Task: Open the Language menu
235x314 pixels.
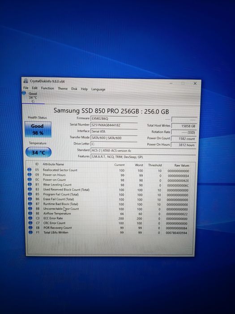Action: click(x=98, y=89)
